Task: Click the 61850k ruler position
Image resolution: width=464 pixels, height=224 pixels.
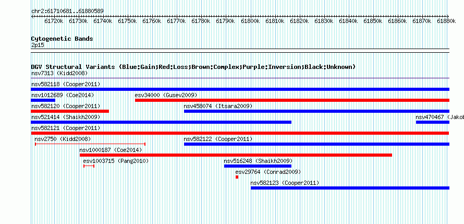Action: pos(373,21)
